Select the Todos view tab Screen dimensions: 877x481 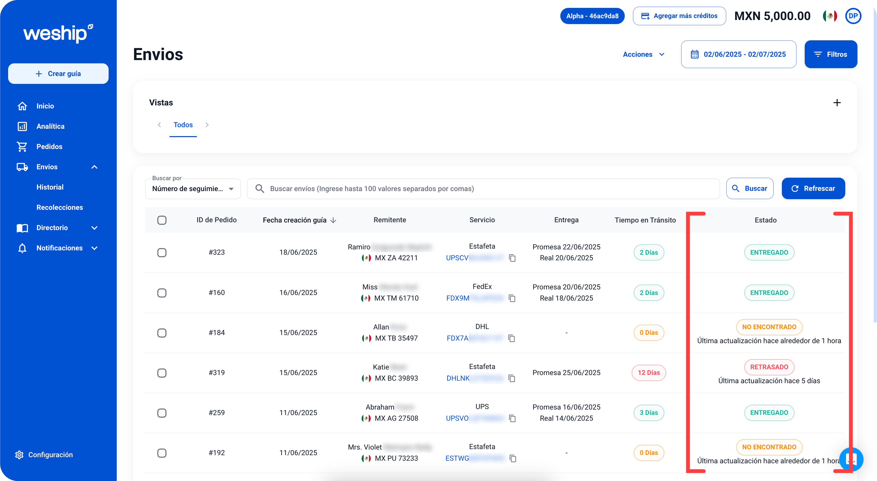pyautogui.click(x=183, y=125)
